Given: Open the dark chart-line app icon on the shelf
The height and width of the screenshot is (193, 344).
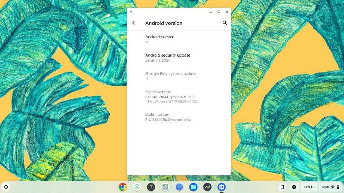Looking at the screenshot, I should tap(207, 187).
